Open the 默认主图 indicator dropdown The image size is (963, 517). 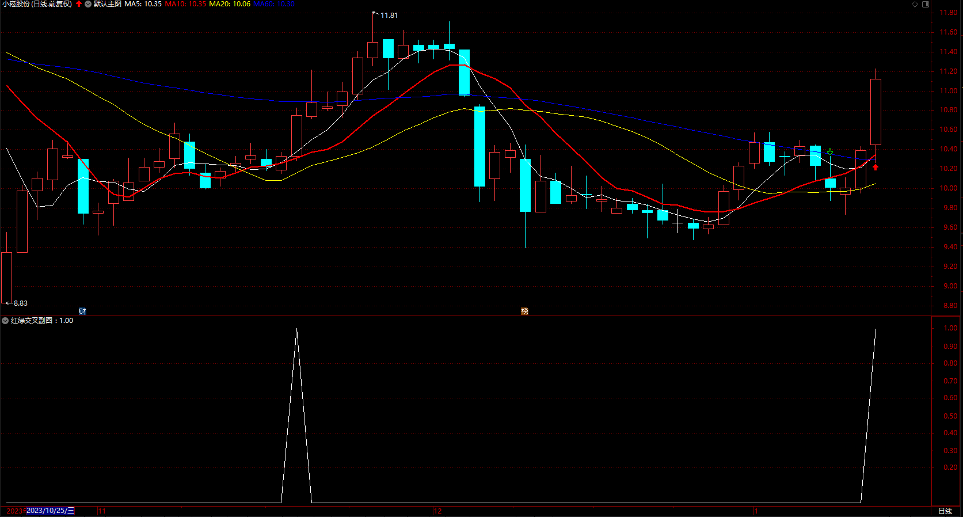(x=88, y=4)
